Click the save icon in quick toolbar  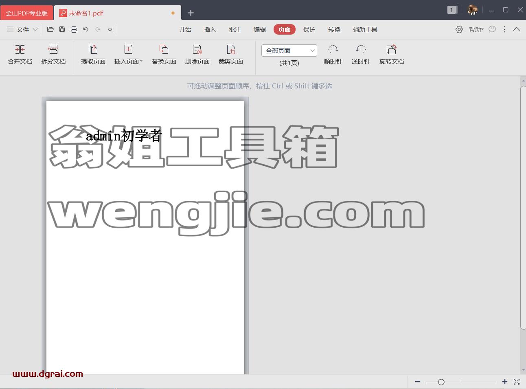[62, 29]
